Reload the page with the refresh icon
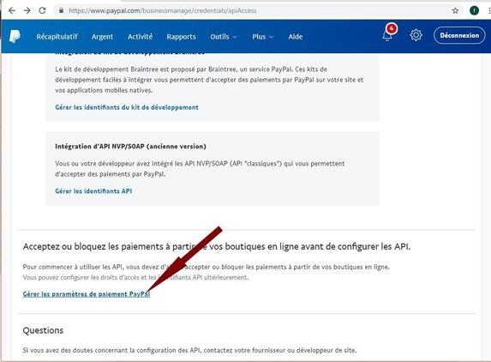 click(x=42, y=10)
